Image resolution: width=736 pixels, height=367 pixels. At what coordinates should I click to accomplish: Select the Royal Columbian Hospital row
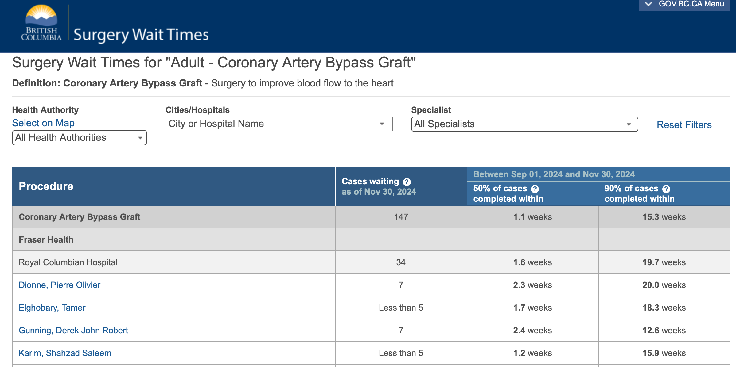(x=68, y=262)
